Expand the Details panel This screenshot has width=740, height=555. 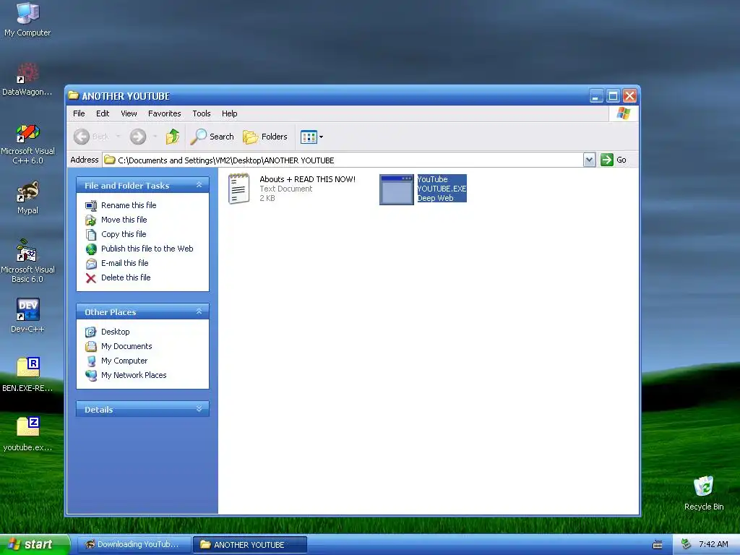click(x=199, y=409)
